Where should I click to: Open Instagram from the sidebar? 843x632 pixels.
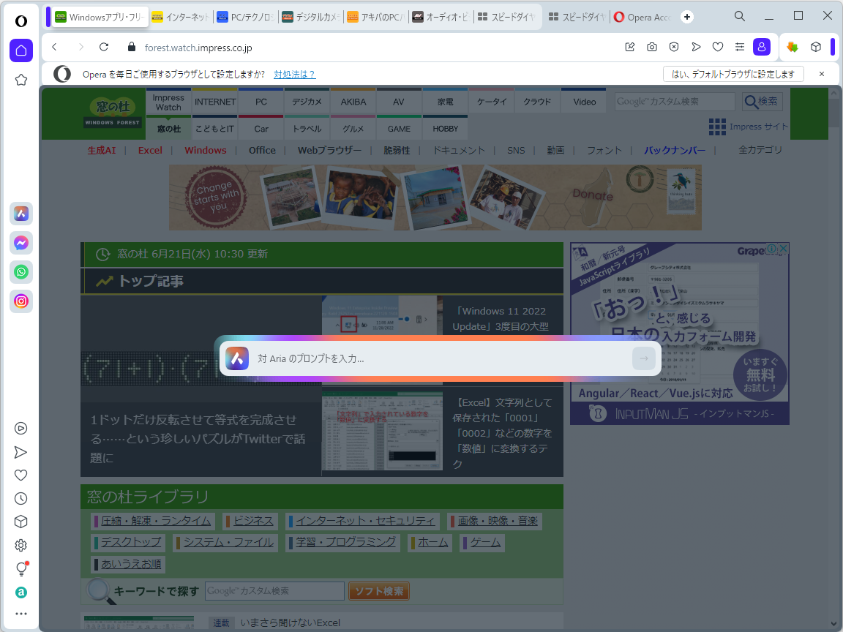coord(21,301)
